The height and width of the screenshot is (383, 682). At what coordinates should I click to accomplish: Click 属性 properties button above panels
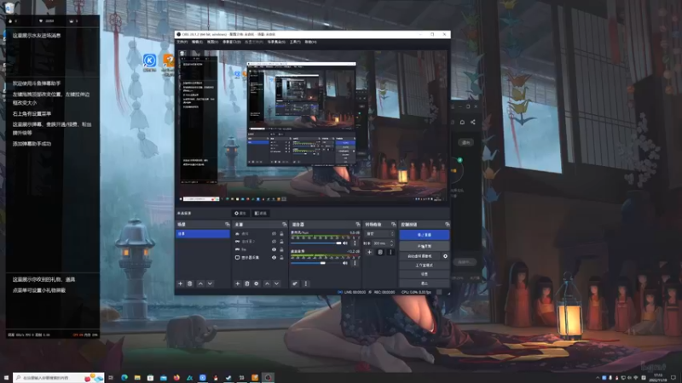[240, 214]
